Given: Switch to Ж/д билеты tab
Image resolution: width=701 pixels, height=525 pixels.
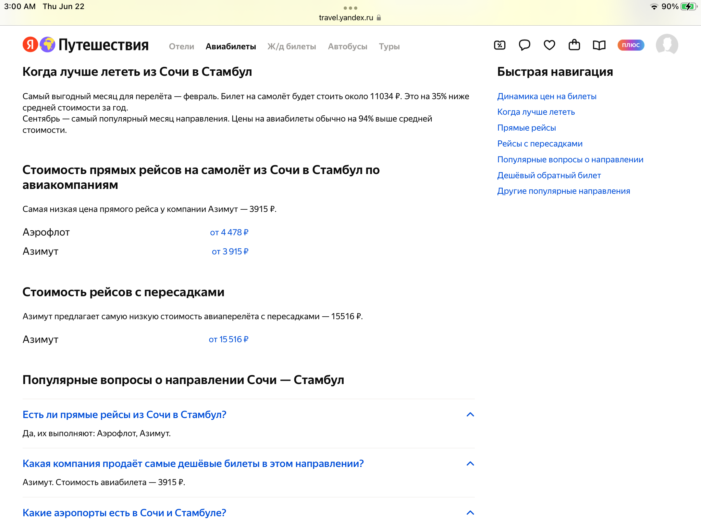Looking at the screenshot, I should pos(291,46).
